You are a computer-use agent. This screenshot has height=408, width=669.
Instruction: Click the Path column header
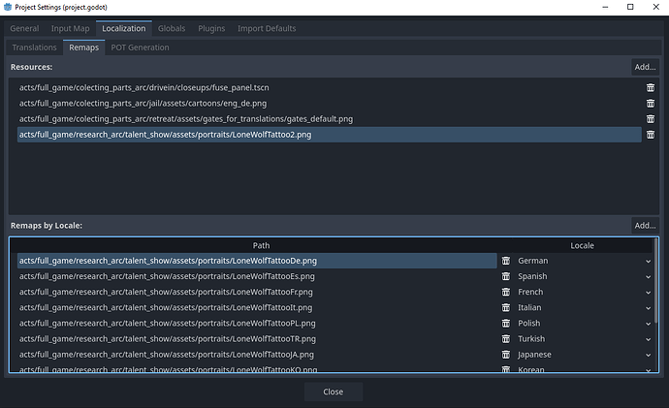[261, 245]
